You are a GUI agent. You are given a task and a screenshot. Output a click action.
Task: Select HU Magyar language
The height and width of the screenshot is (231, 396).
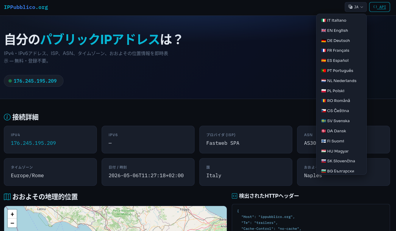(x=341, y=151)
